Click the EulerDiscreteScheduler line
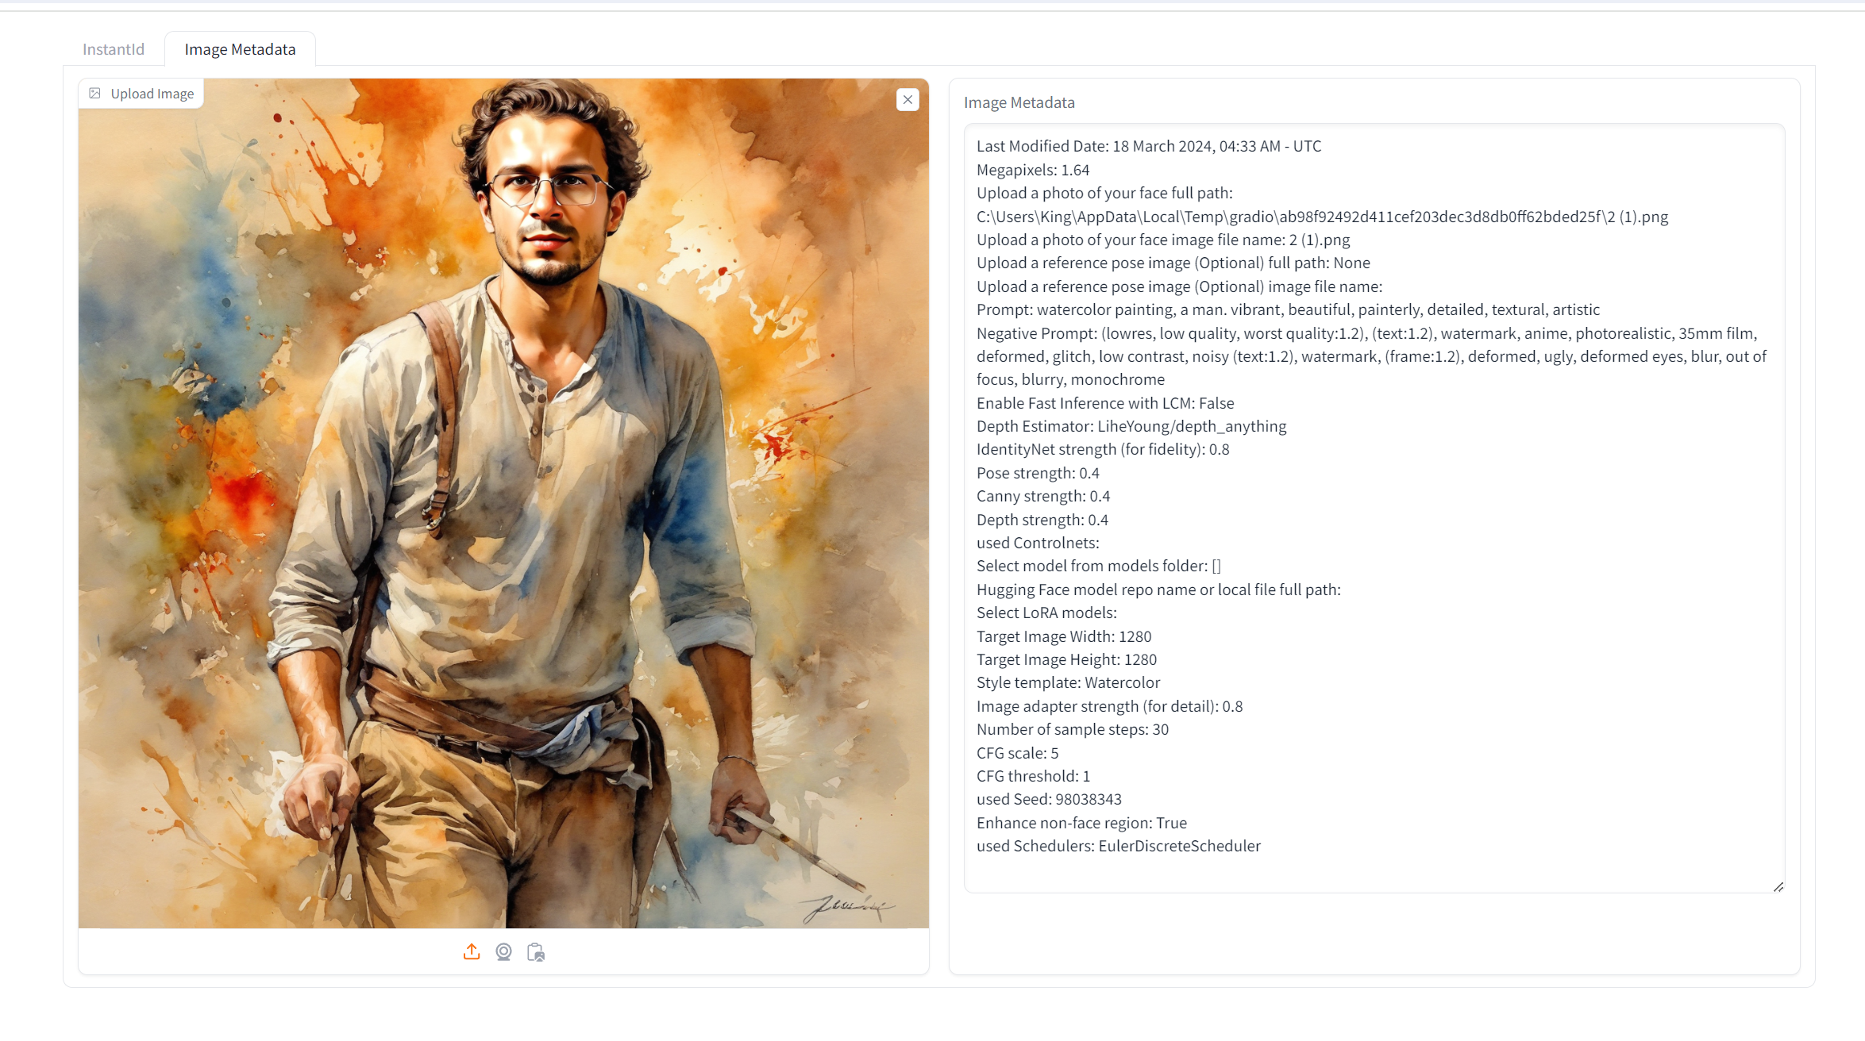 click(1118, 846)
